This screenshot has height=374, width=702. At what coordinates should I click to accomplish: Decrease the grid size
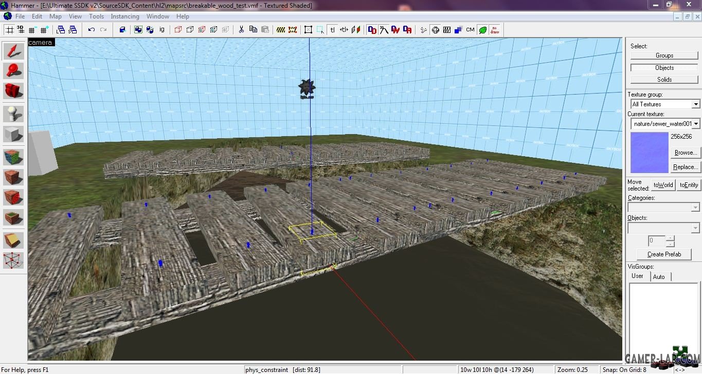[x=33, y=30]
